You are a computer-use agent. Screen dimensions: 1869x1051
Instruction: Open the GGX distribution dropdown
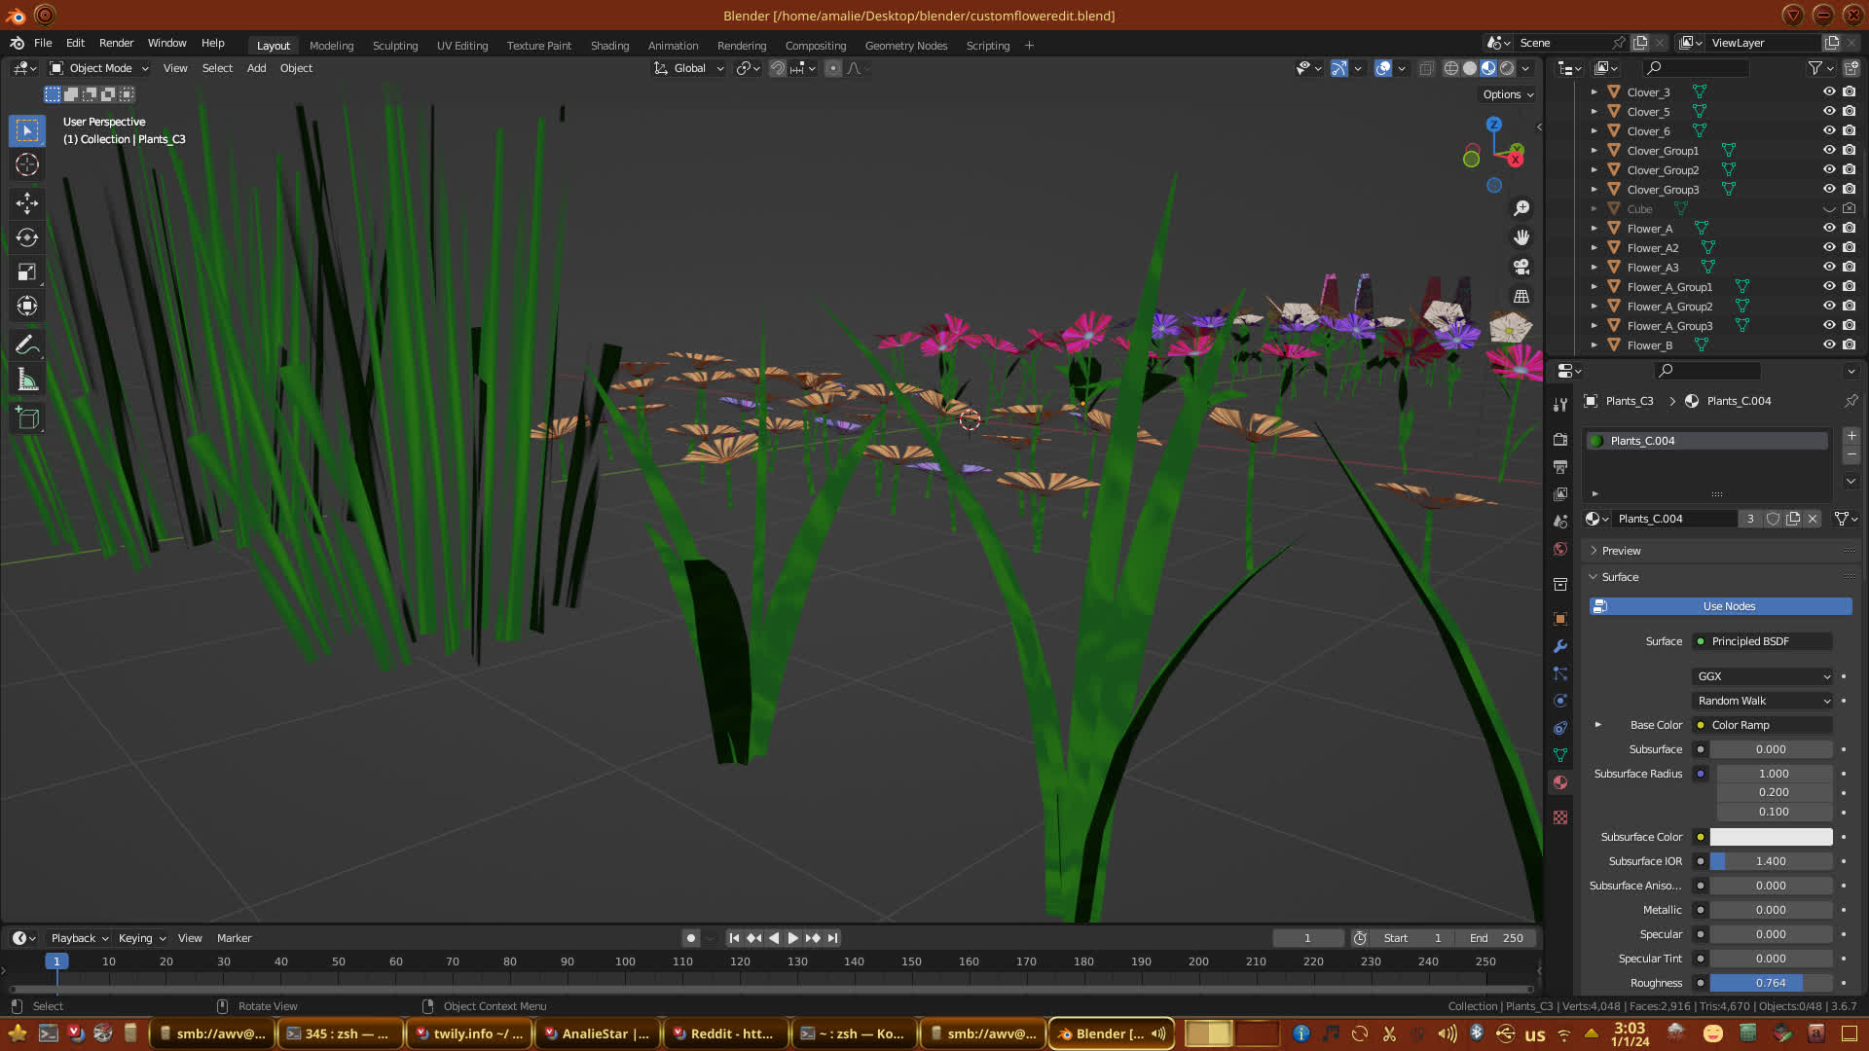pos(1763,676)
